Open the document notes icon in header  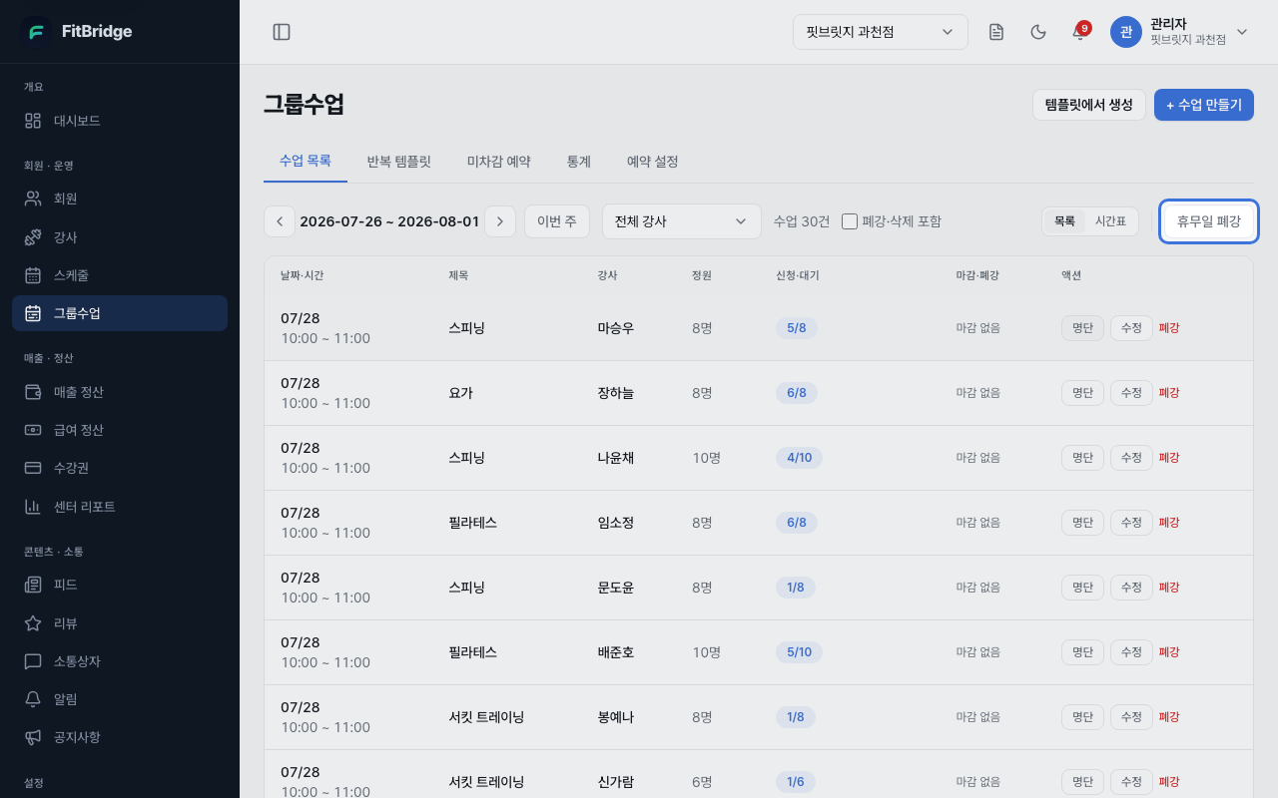996,32
